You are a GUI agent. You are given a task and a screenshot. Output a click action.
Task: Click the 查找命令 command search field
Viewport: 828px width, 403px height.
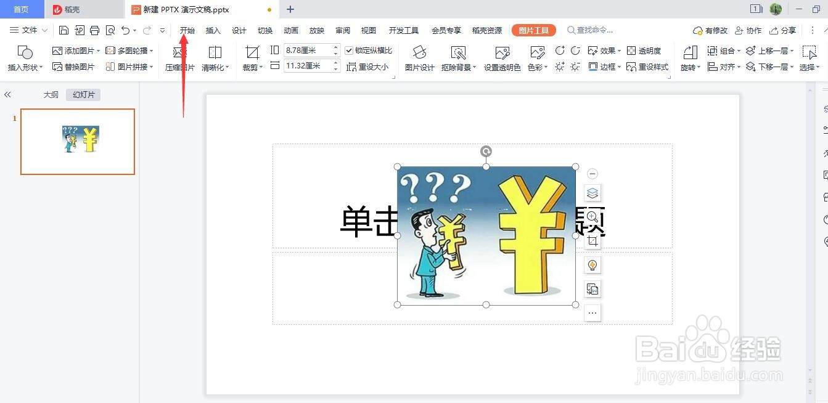[x=591, y=30]
